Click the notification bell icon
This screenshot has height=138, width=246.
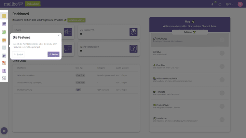[x=212, y=4]
